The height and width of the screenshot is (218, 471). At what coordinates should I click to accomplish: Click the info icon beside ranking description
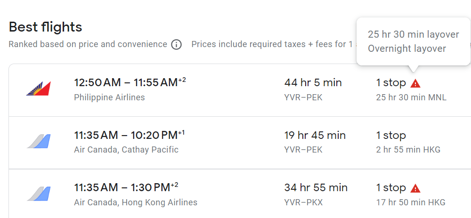(x=176, y=45)
